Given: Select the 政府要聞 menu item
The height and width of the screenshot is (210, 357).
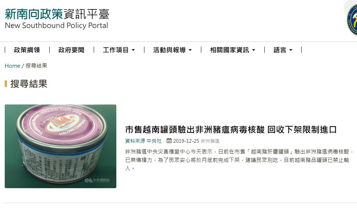Looking at the screenshot, I should pos(71,50).
